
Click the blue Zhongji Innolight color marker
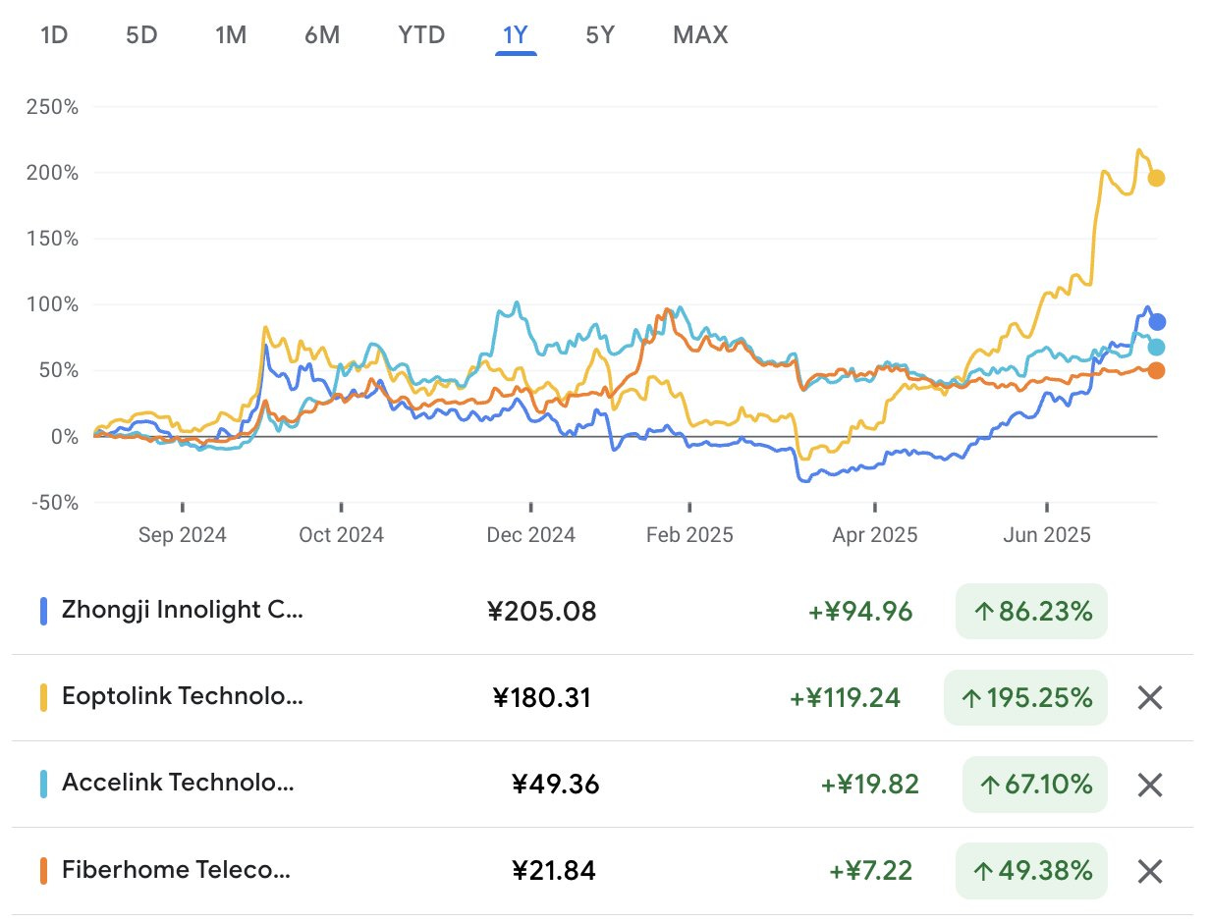[x=43, y=612]
